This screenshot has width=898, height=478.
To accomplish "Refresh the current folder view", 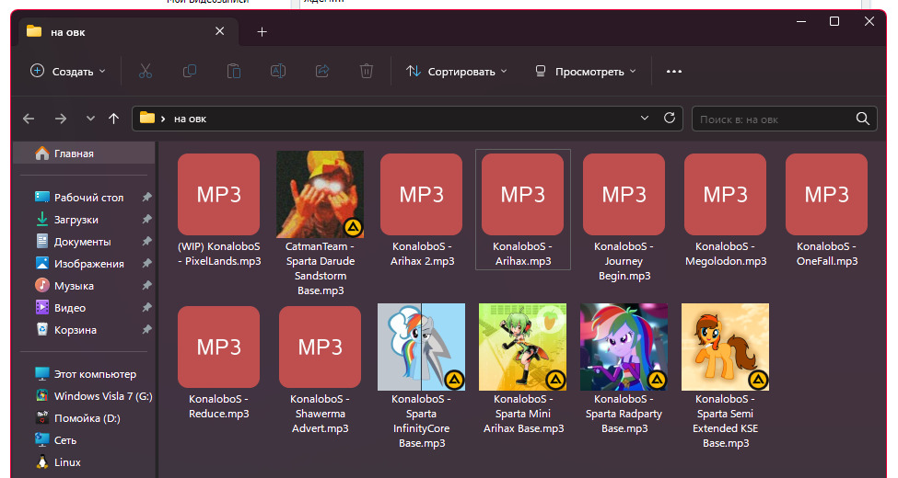I will tap(670, 119).
